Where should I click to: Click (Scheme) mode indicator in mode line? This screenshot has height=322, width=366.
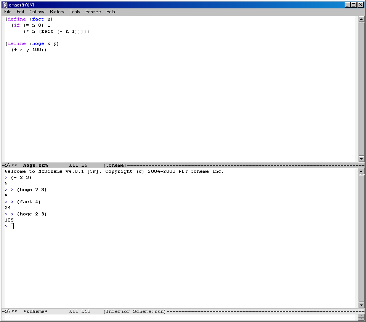(115, 165)
